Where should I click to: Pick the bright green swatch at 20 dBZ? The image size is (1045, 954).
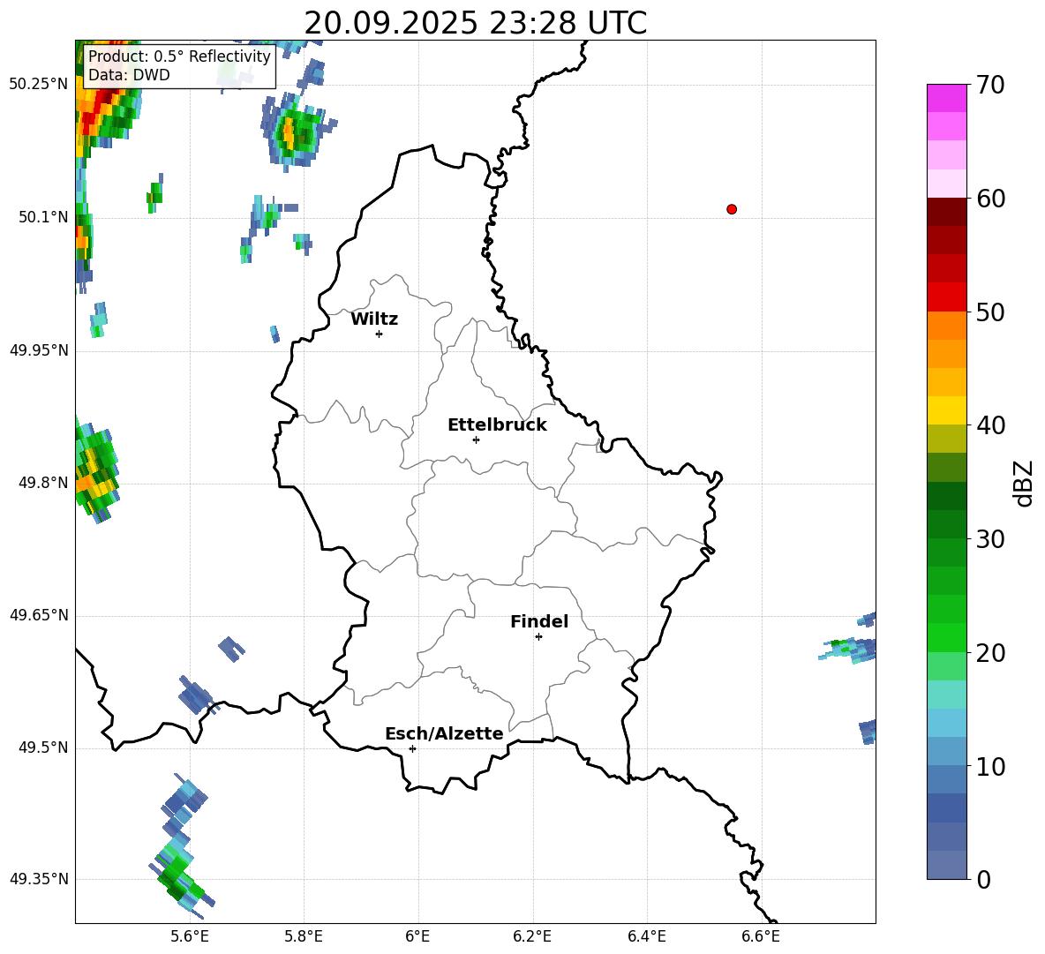pos(946,637)
